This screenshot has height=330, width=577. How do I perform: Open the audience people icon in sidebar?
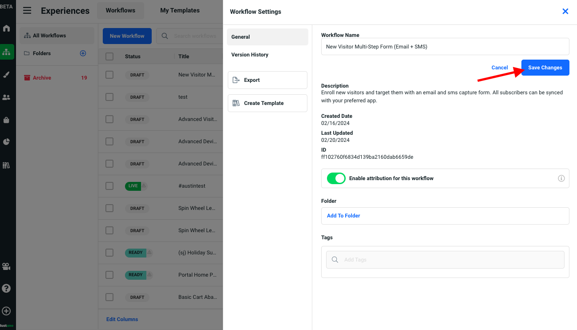[x=6, y=97]
